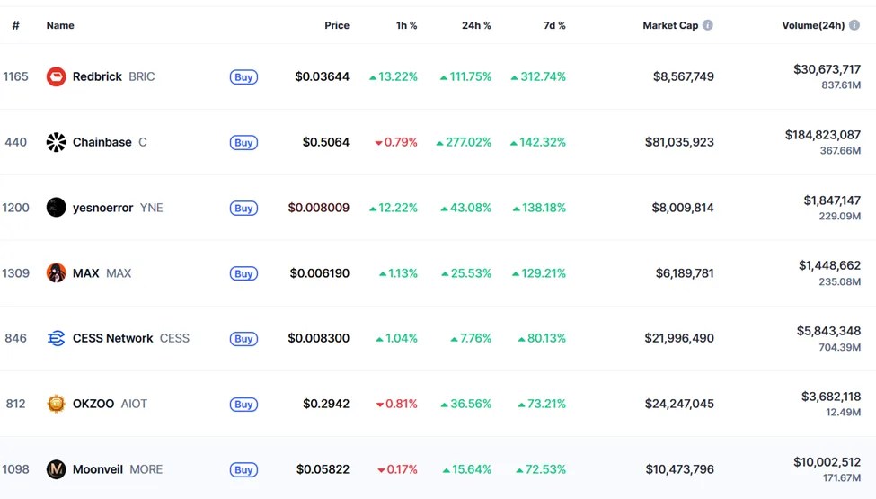Image resolution: width=876 pixels, height=499 pixels.
Task: Click the Buy button for Redbrick
Action: 243,77
